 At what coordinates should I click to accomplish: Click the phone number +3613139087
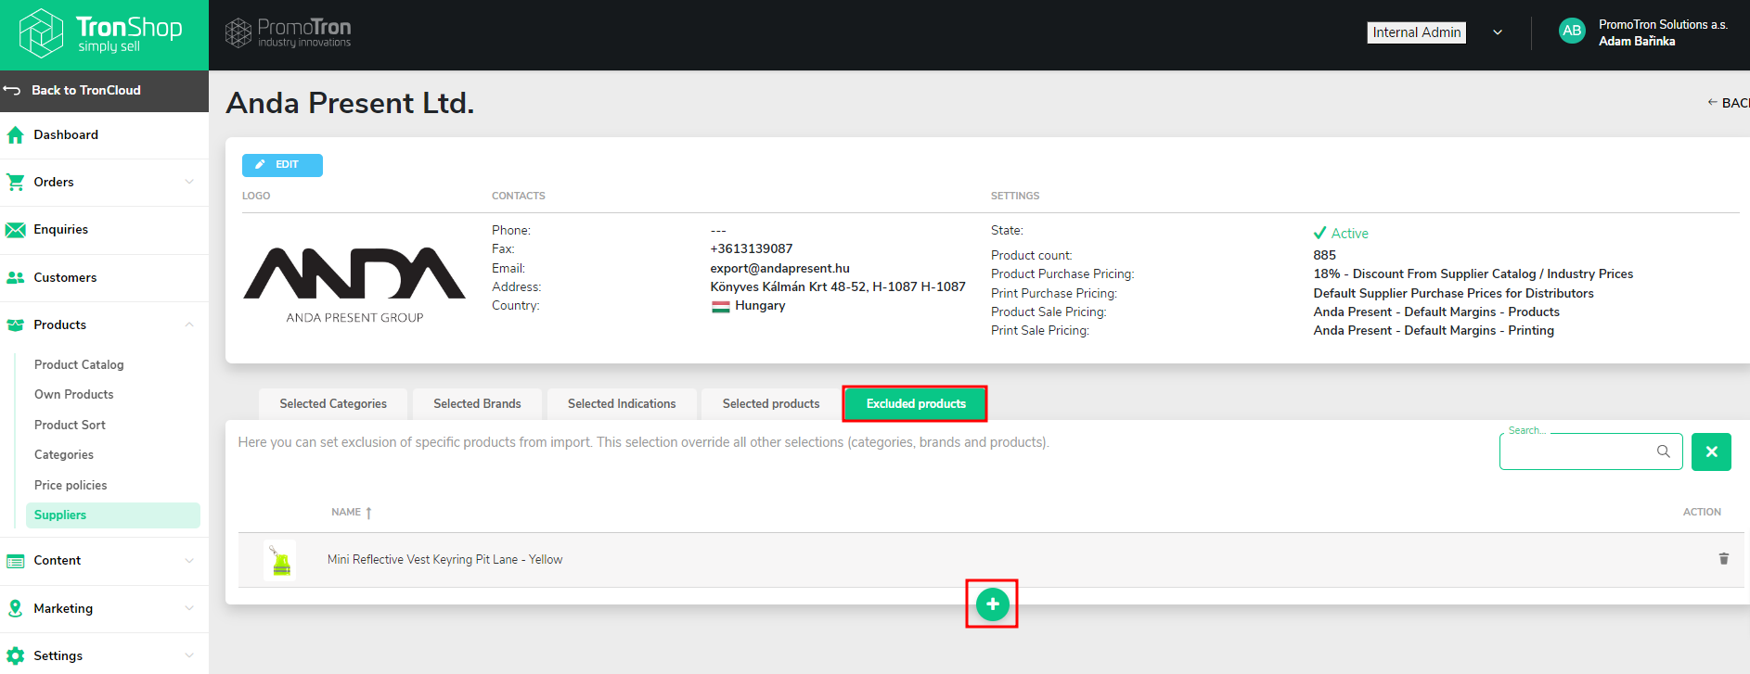pyautogui.click(x=751, y=248)
